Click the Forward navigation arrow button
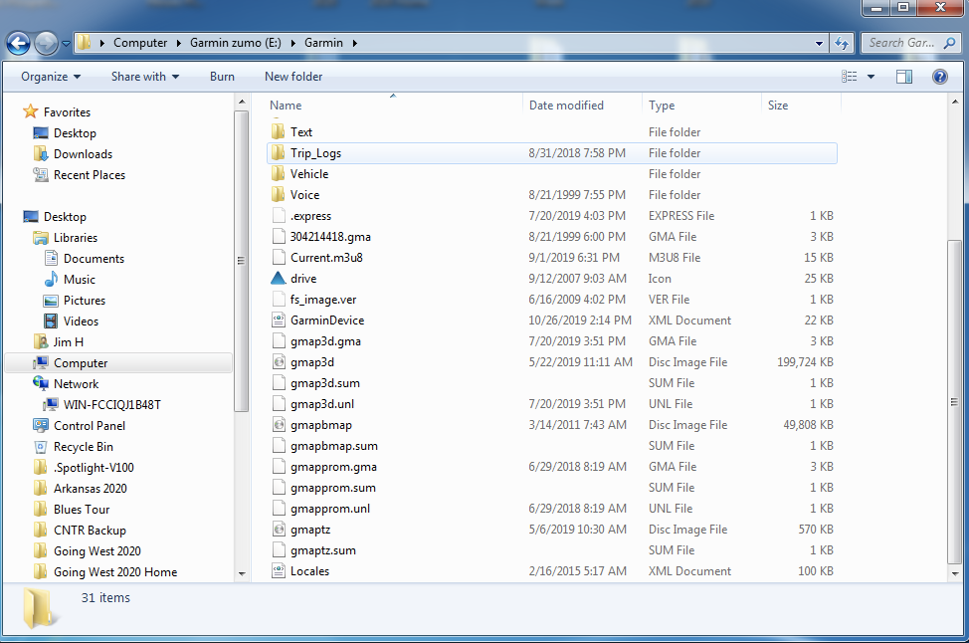Screen dimensions: 969x643 pyautogui.click(x=46, y=43)
